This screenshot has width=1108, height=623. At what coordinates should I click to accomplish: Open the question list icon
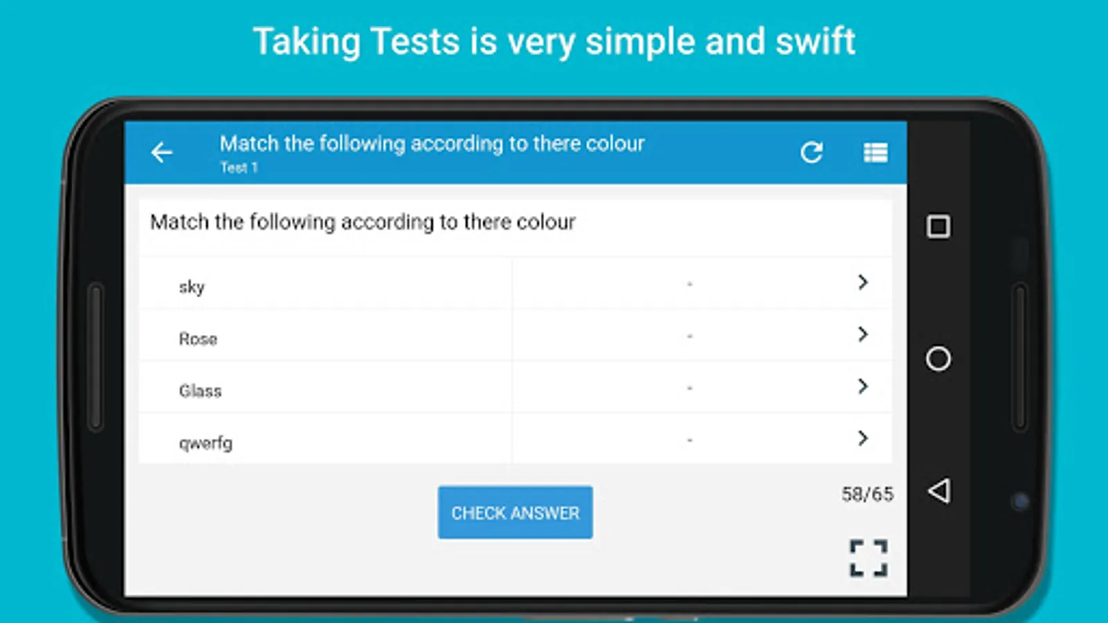click(875, 152)
